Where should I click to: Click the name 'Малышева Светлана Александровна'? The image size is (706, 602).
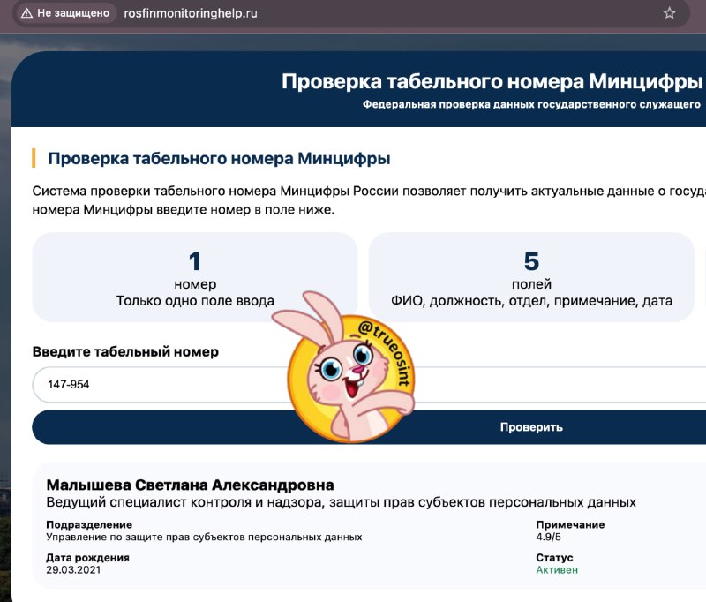(x=190, y=485)
